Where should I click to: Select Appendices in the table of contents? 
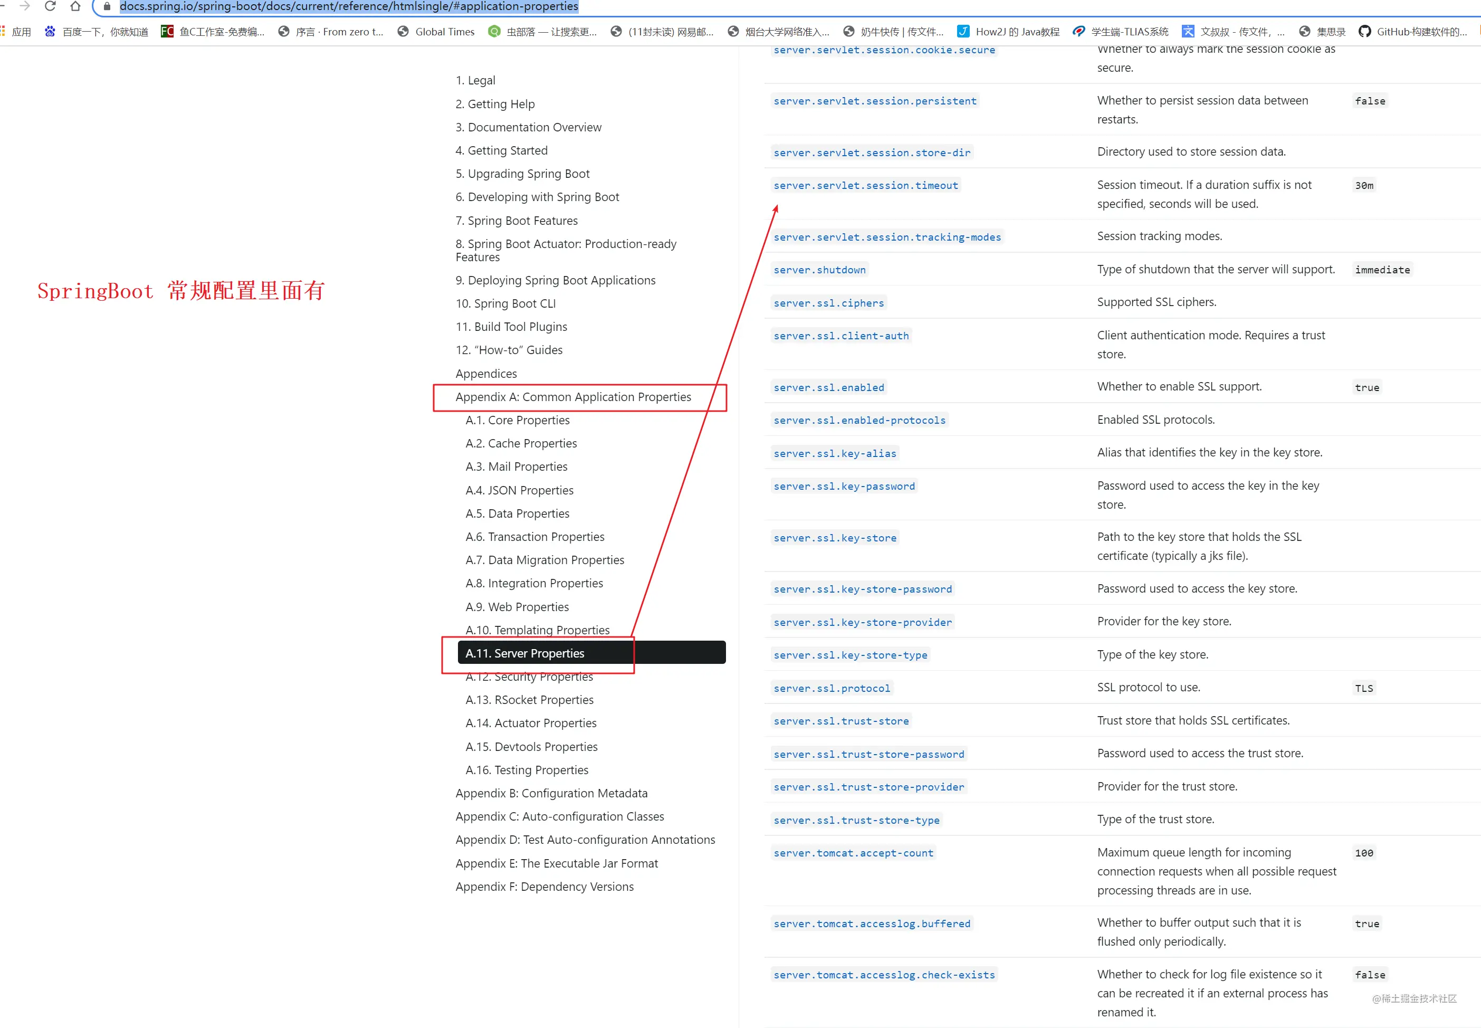tap(486, 374)
